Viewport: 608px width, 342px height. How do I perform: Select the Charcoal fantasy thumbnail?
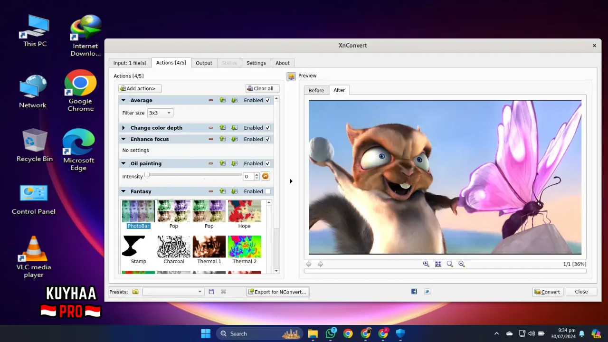pos(174,250)
